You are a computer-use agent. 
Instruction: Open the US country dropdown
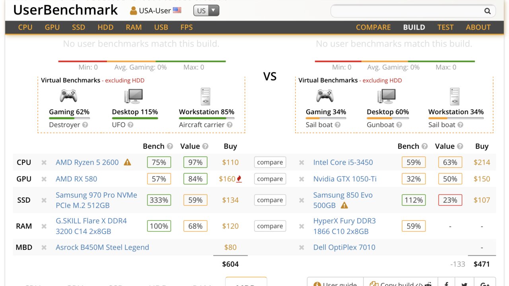point(206,11)
